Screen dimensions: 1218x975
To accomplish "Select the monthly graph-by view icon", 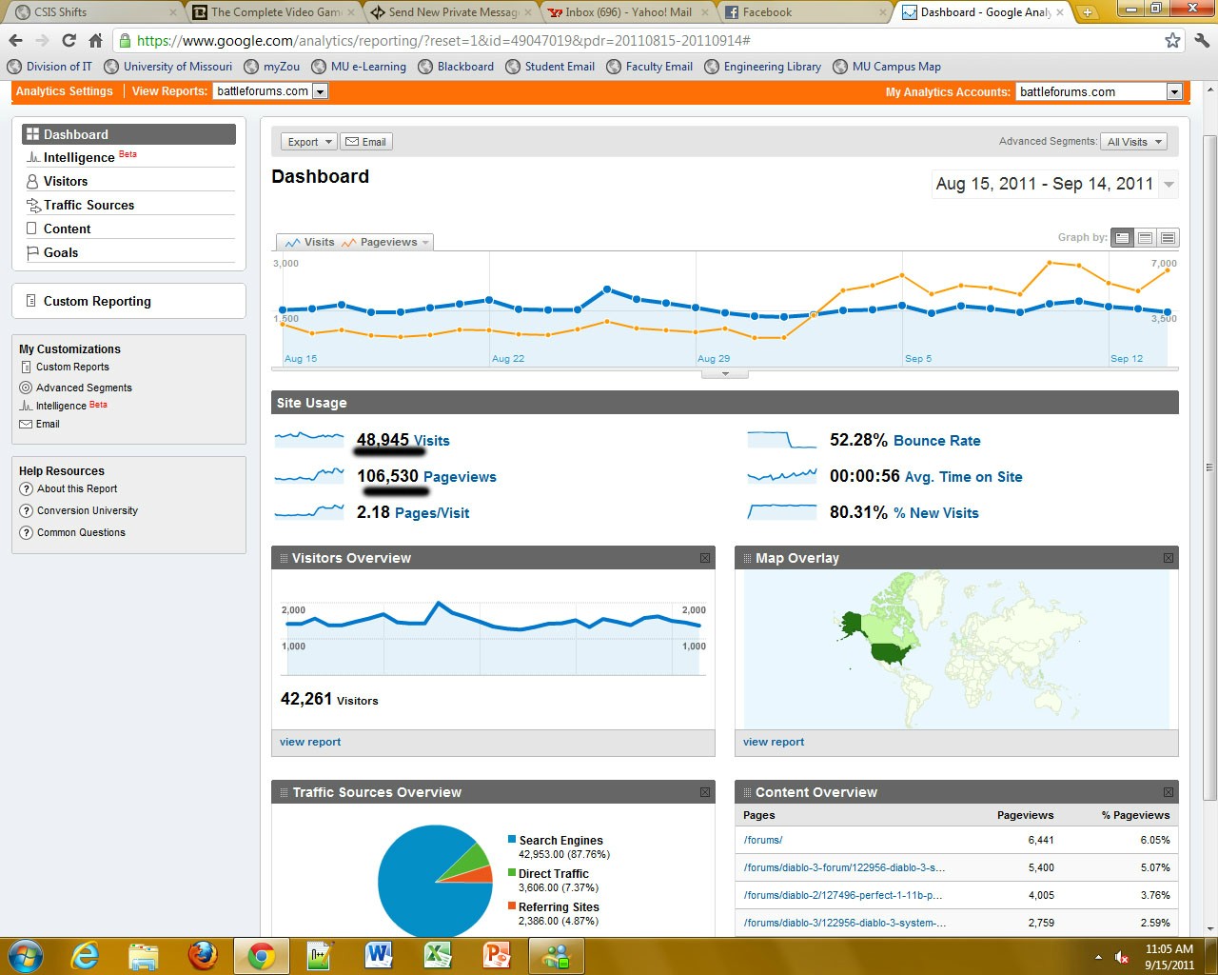I will click(1169, 238).
